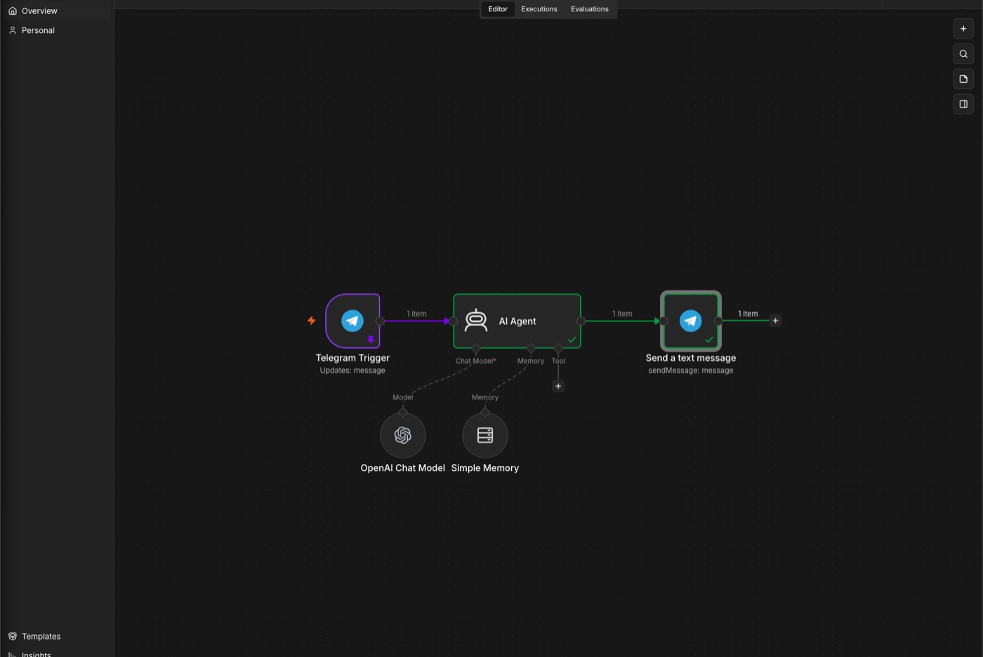Screen dimensions: 983x657
Task: Add a tool to AI Agent
Action: click(558, 386)
